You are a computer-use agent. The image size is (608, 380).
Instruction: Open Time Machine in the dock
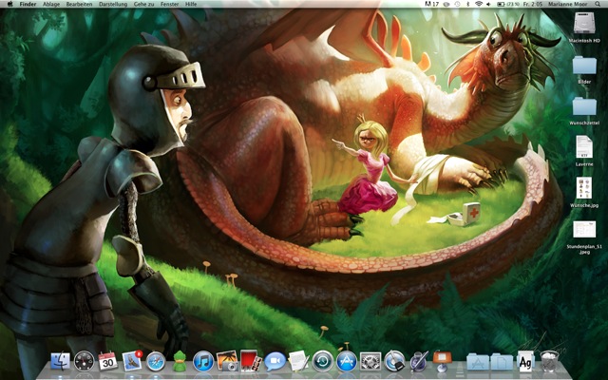click(323, 362)
